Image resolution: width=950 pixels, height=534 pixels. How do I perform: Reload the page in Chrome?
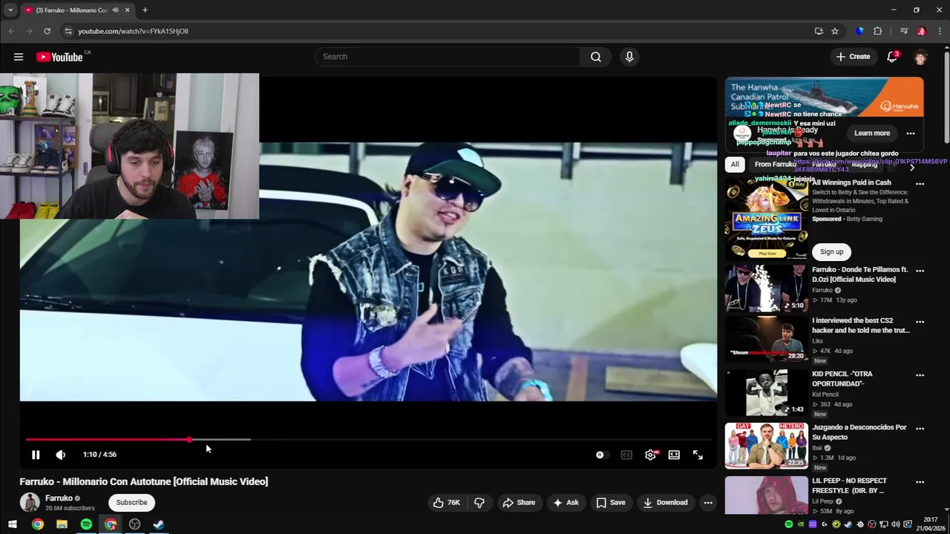[47, 31]
